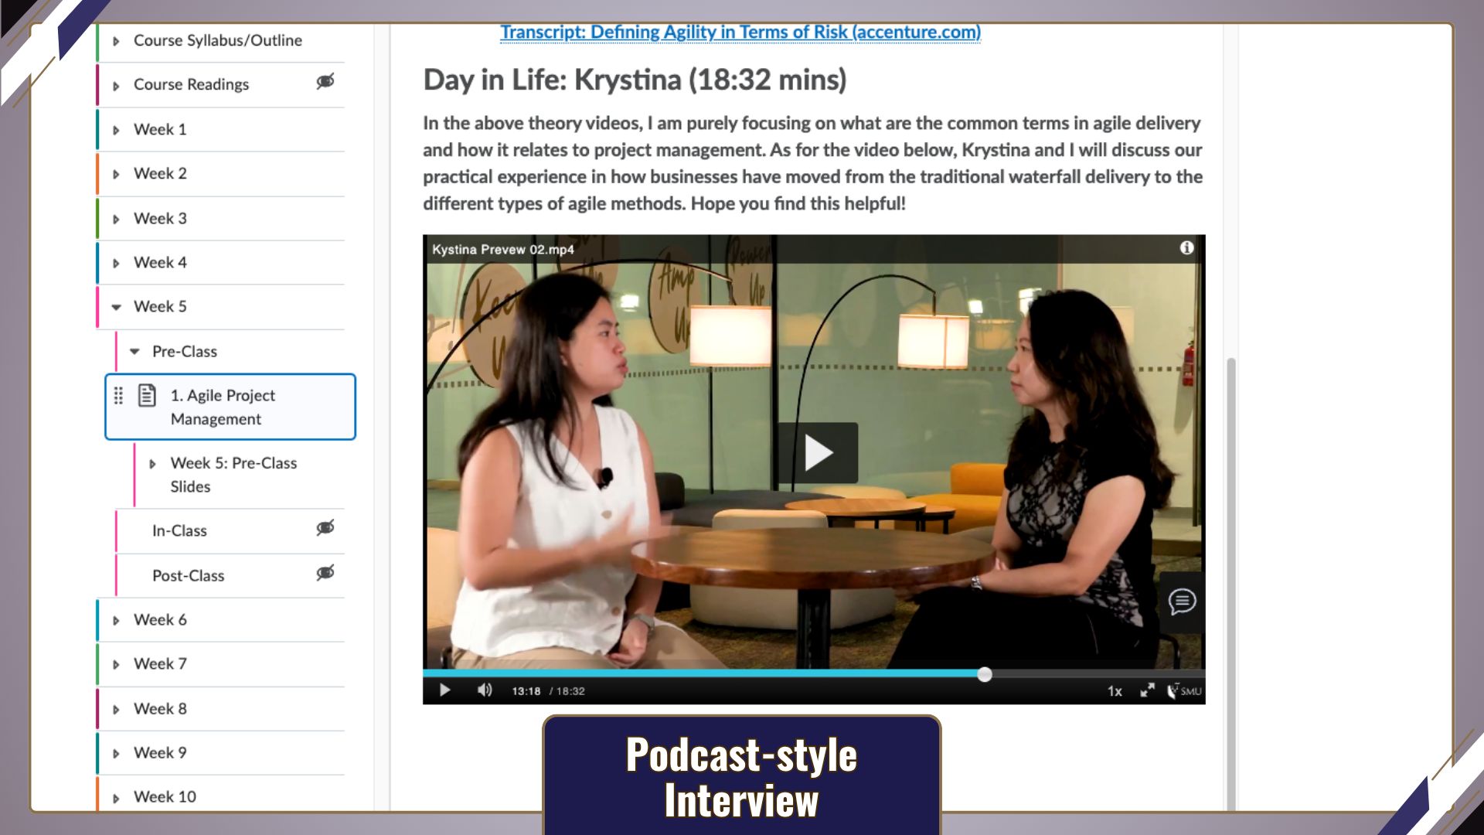Click the large center play button overlay
Screen dimensions: 1484x835
[818, 453]
